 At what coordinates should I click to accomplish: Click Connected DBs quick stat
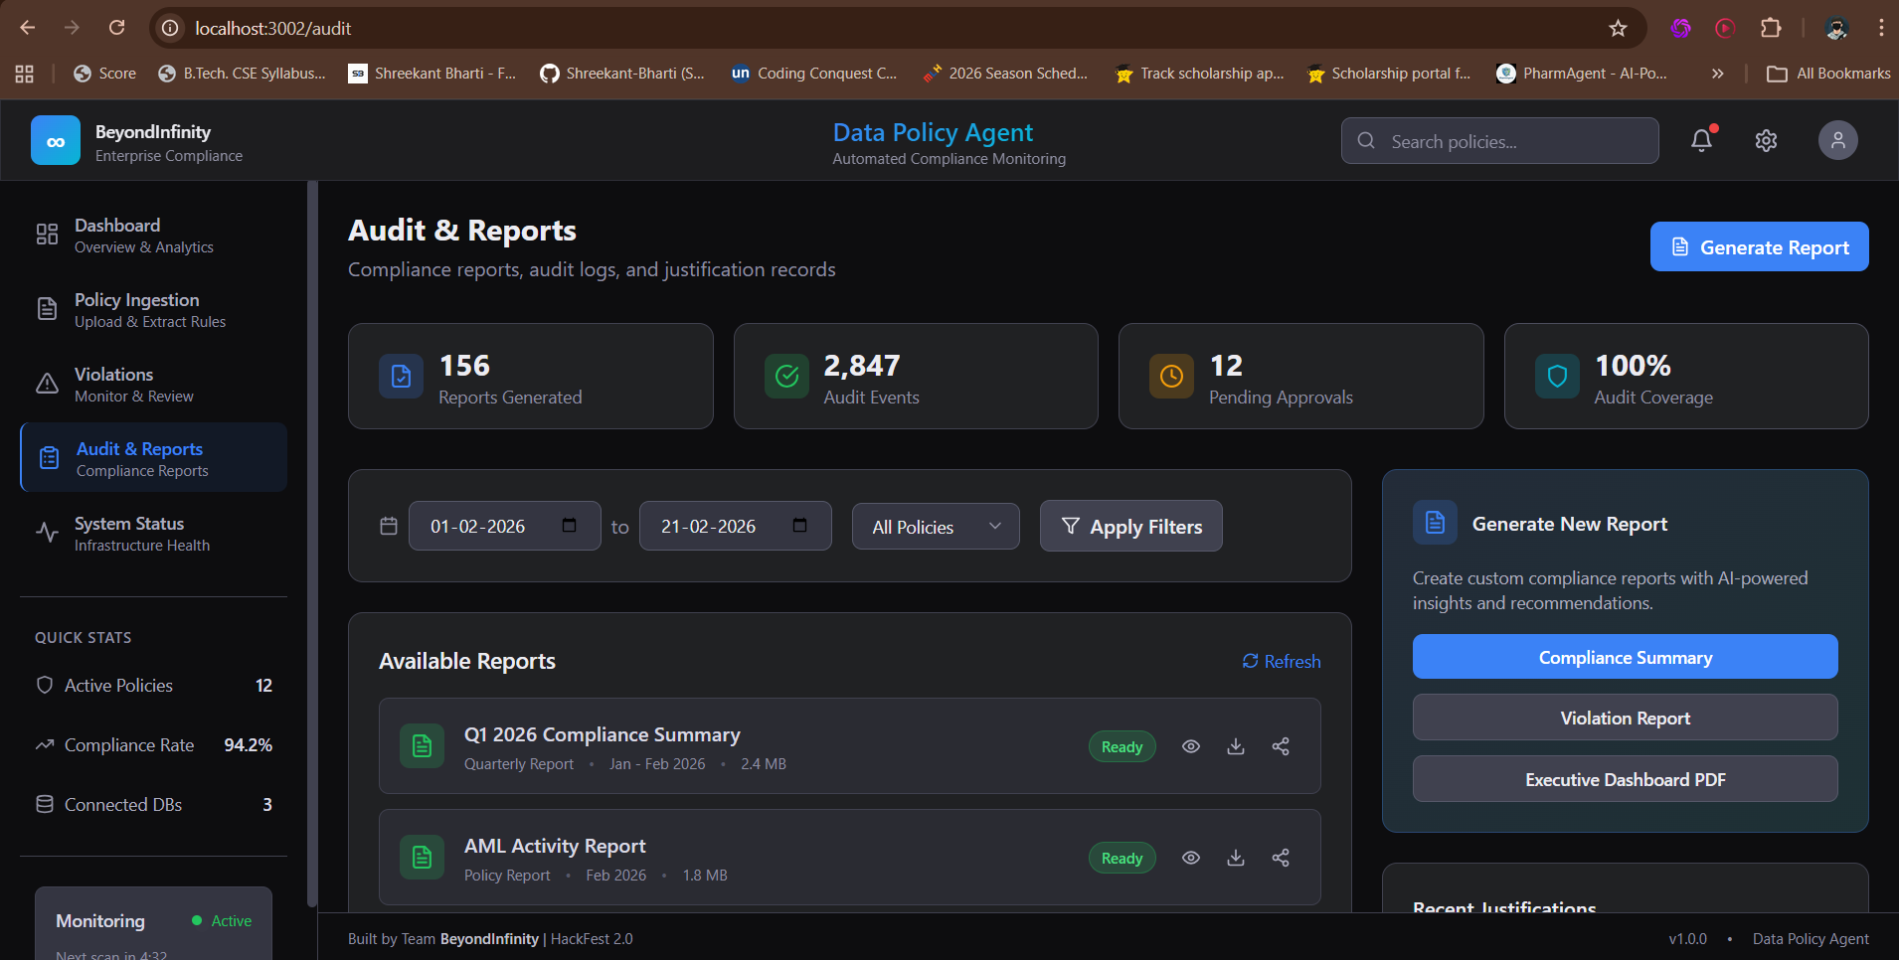[153, 805]
